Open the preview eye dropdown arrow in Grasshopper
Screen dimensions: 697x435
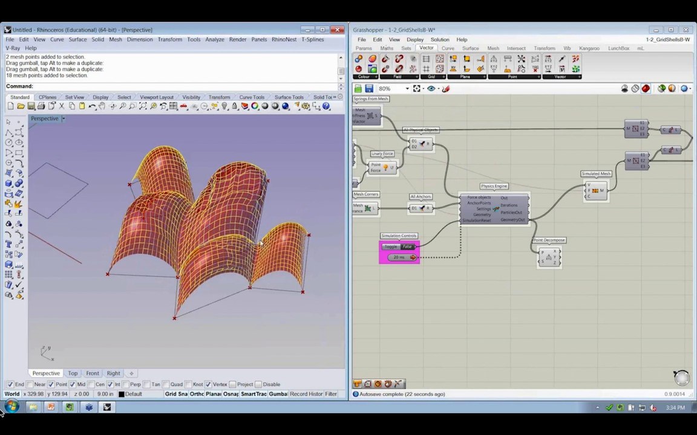(x=438, y=89)
